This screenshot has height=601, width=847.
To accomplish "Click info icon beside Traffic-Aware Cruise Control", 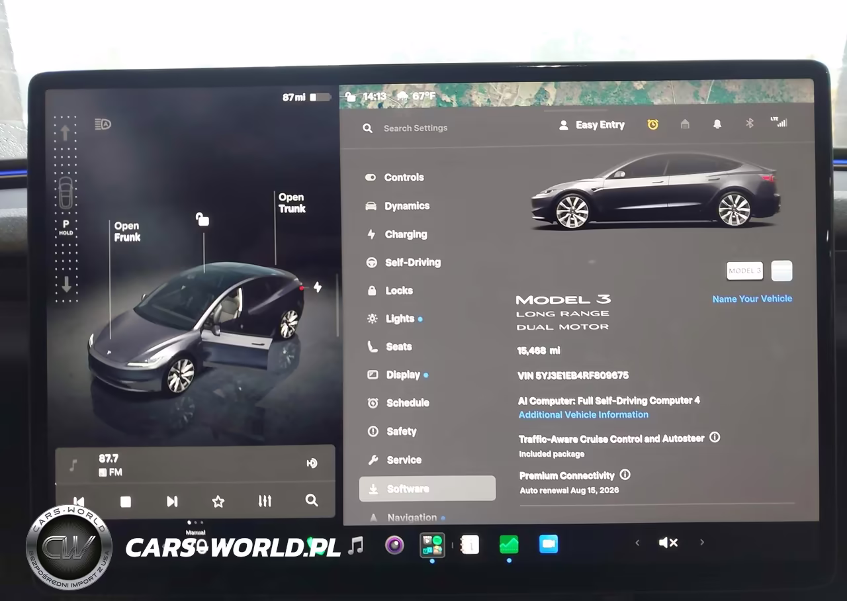I will (715, 438).
